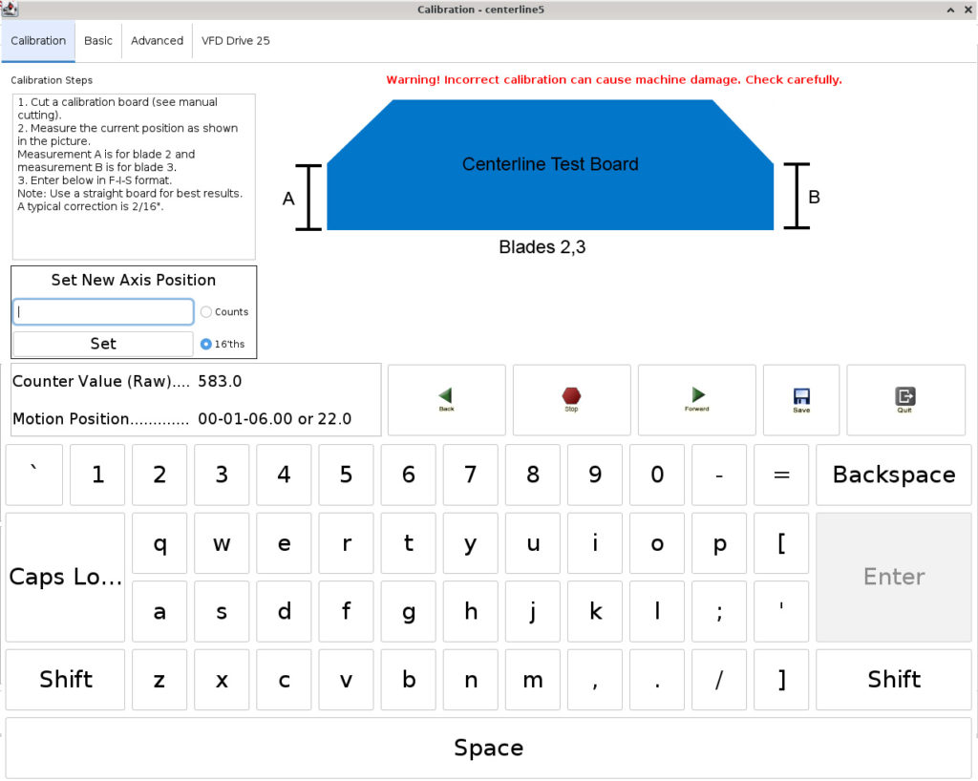Tap the left bracket key

click(781, 543)
